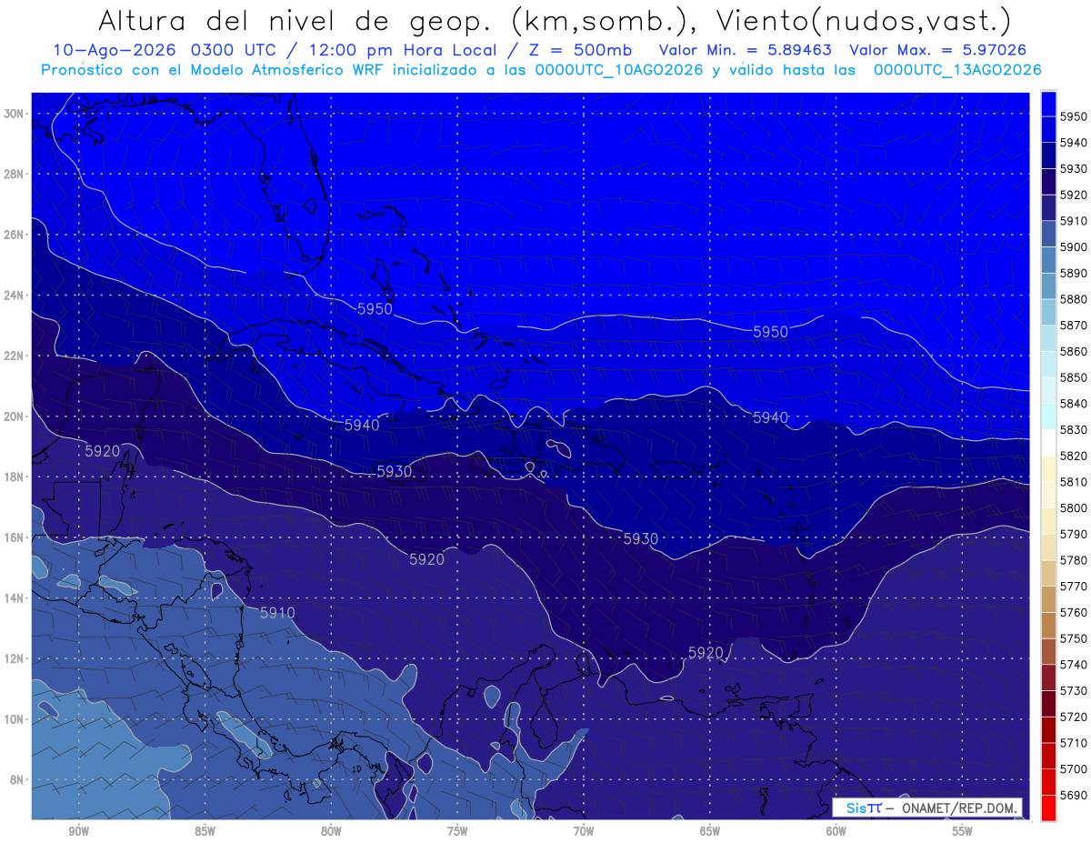Click the 90W longitude axis label
1091x843 pixels.
click(78, 831)
